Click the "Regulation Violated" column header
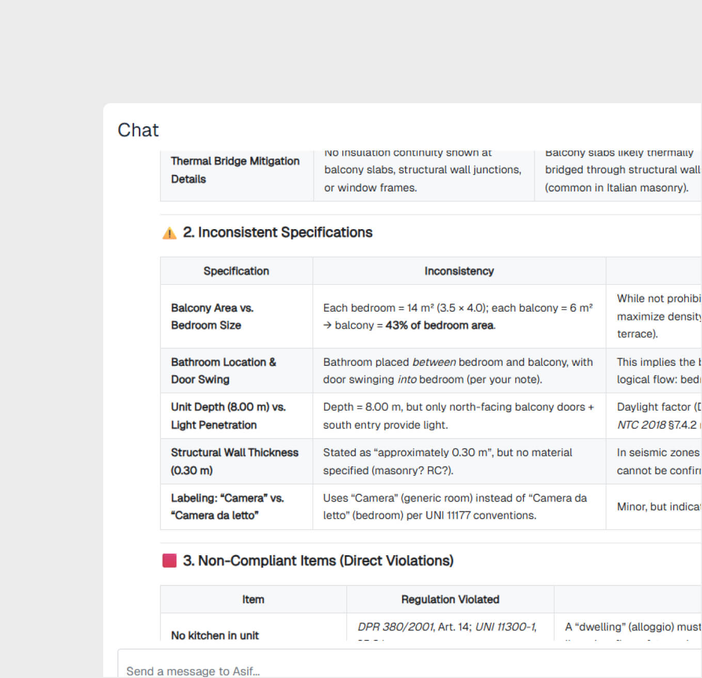The width and height of the screenshot is (702, 678). 450,600
